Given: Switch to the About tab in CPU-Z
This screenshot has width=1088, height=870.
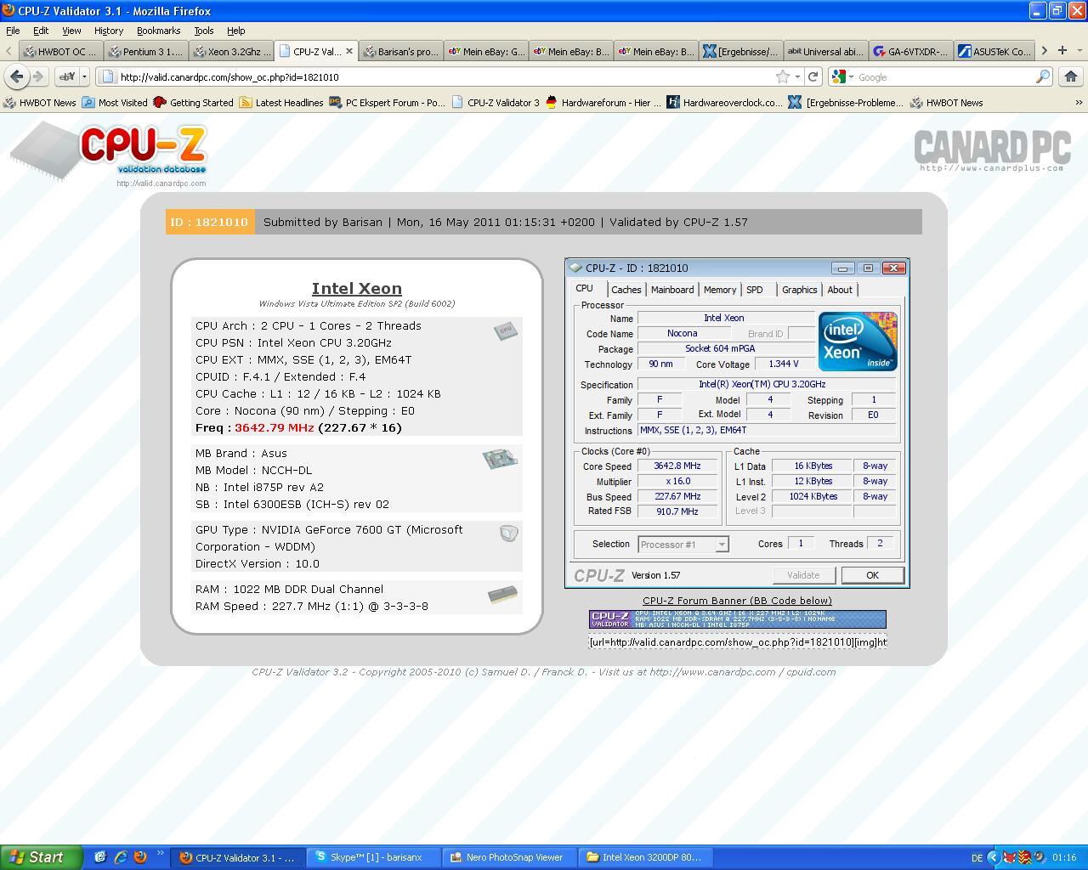Looking at the screenshot, I should coord(840,290).
